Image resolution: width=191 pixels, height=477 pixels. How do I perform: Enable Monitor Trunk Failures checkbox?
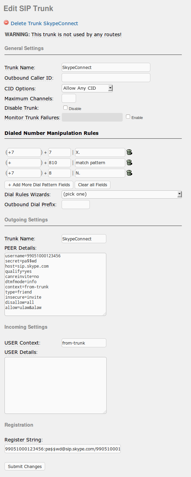tap(128, 117)
